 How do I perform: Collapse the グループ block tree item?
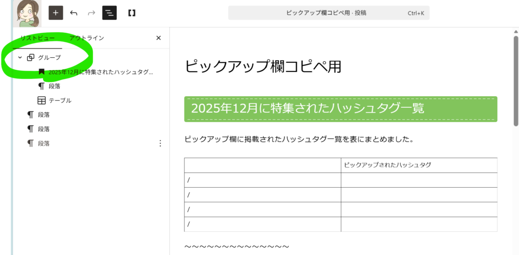point(20,58)
